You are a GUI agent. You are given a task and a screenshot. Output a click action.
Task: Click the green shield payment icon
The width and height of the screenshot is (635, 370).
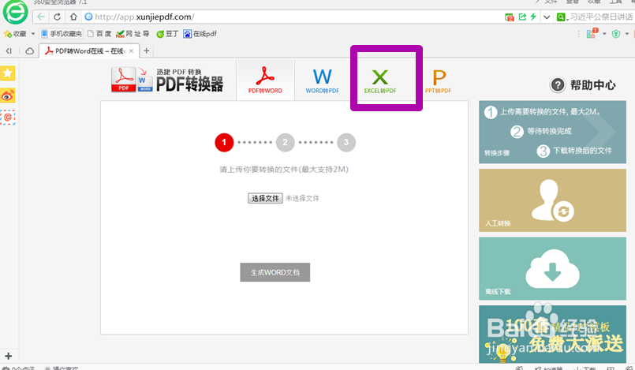coord(616,34)
